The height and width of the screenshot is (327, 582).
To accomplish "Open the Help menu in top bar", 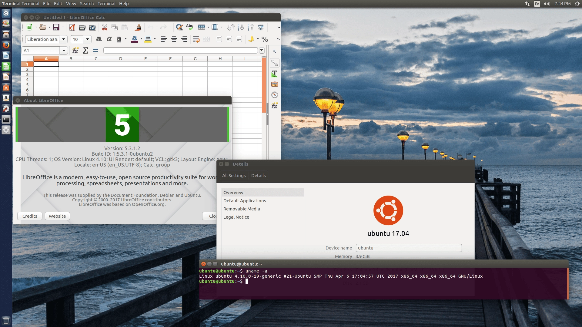I will [124, 4].
